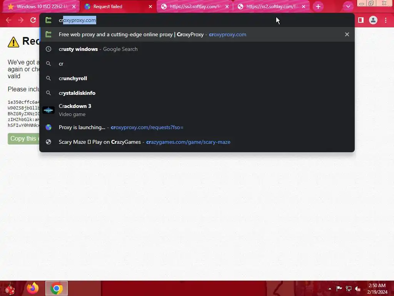394x296 pixels.
Task: Select the Crackdown 3 video game suggestion
Action: coord(197,110)
